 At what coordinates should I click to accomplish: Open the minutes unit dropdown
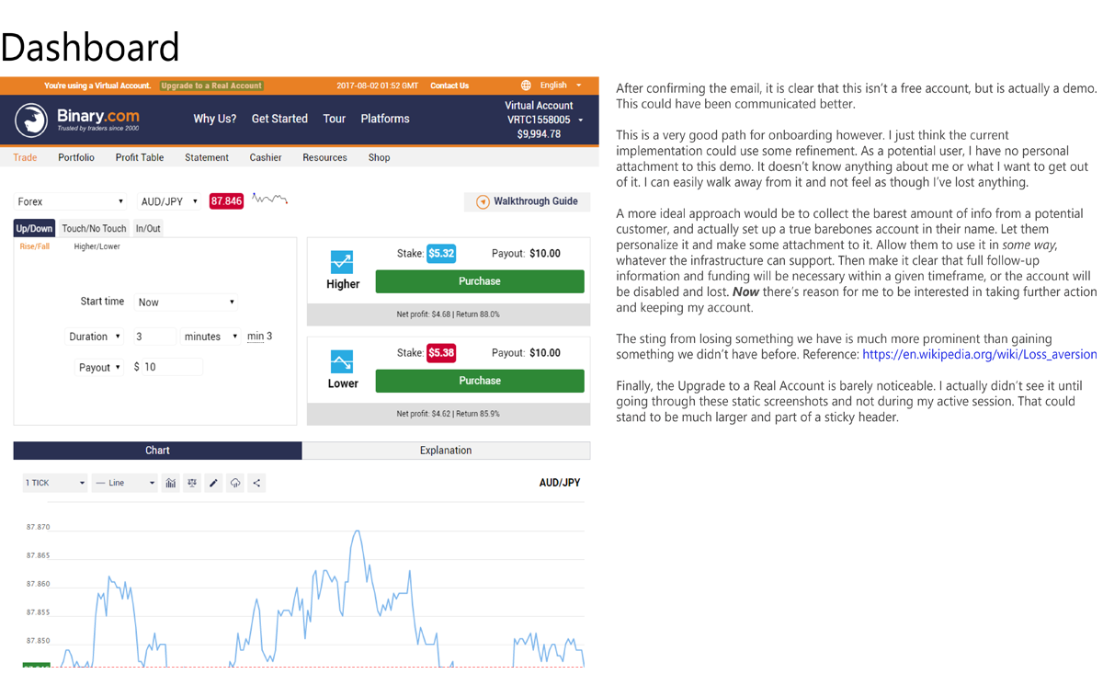coord(210,337)
